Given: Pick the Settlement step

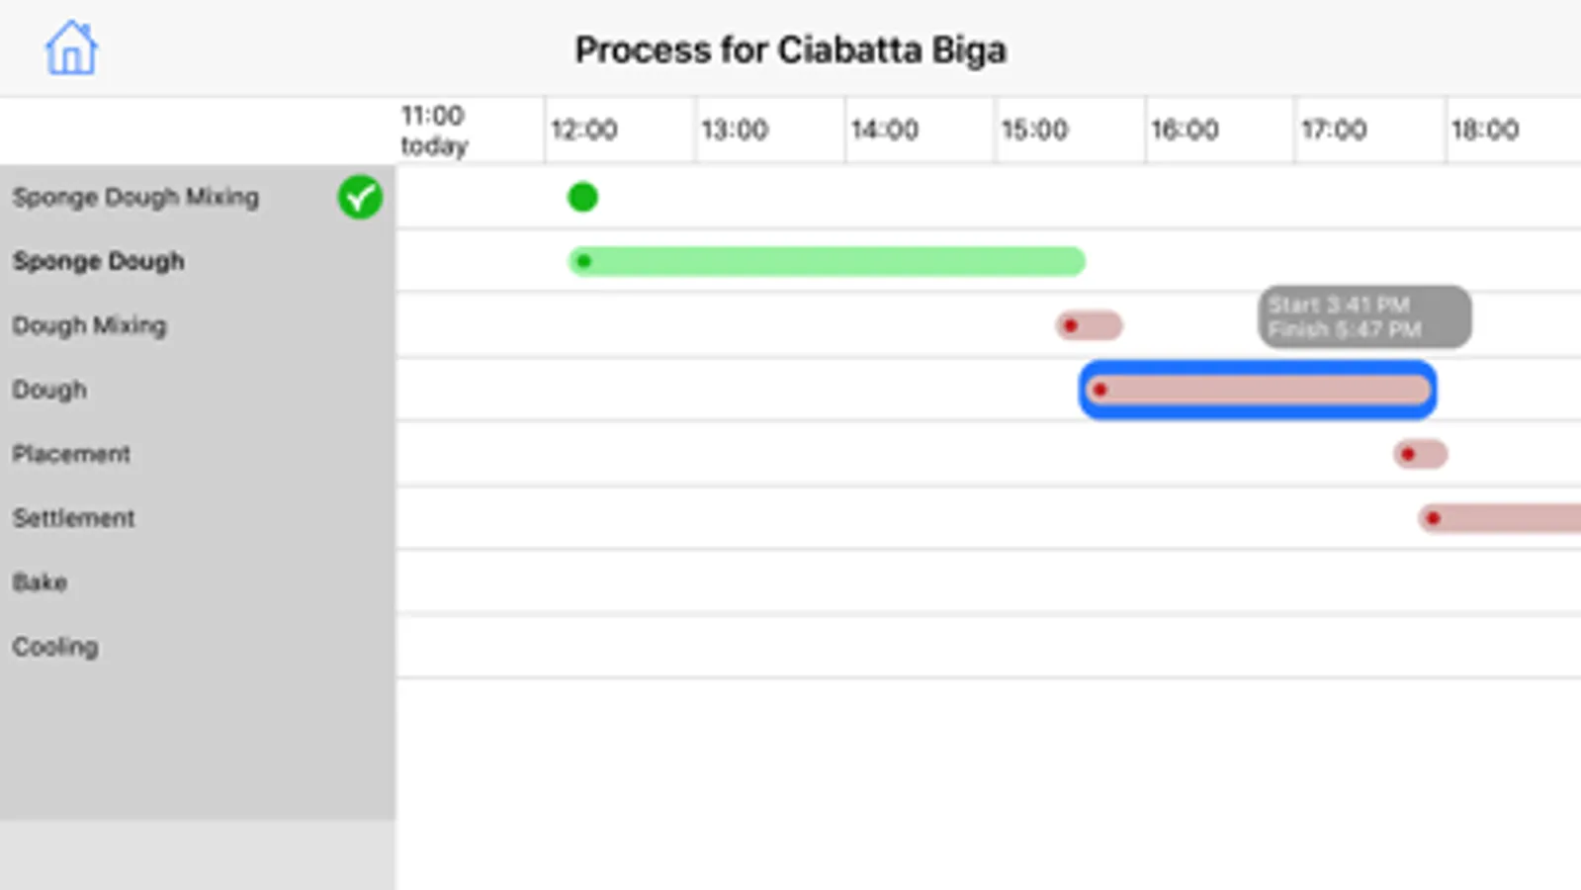Looking at the screenshot, I should coord(74,518).
